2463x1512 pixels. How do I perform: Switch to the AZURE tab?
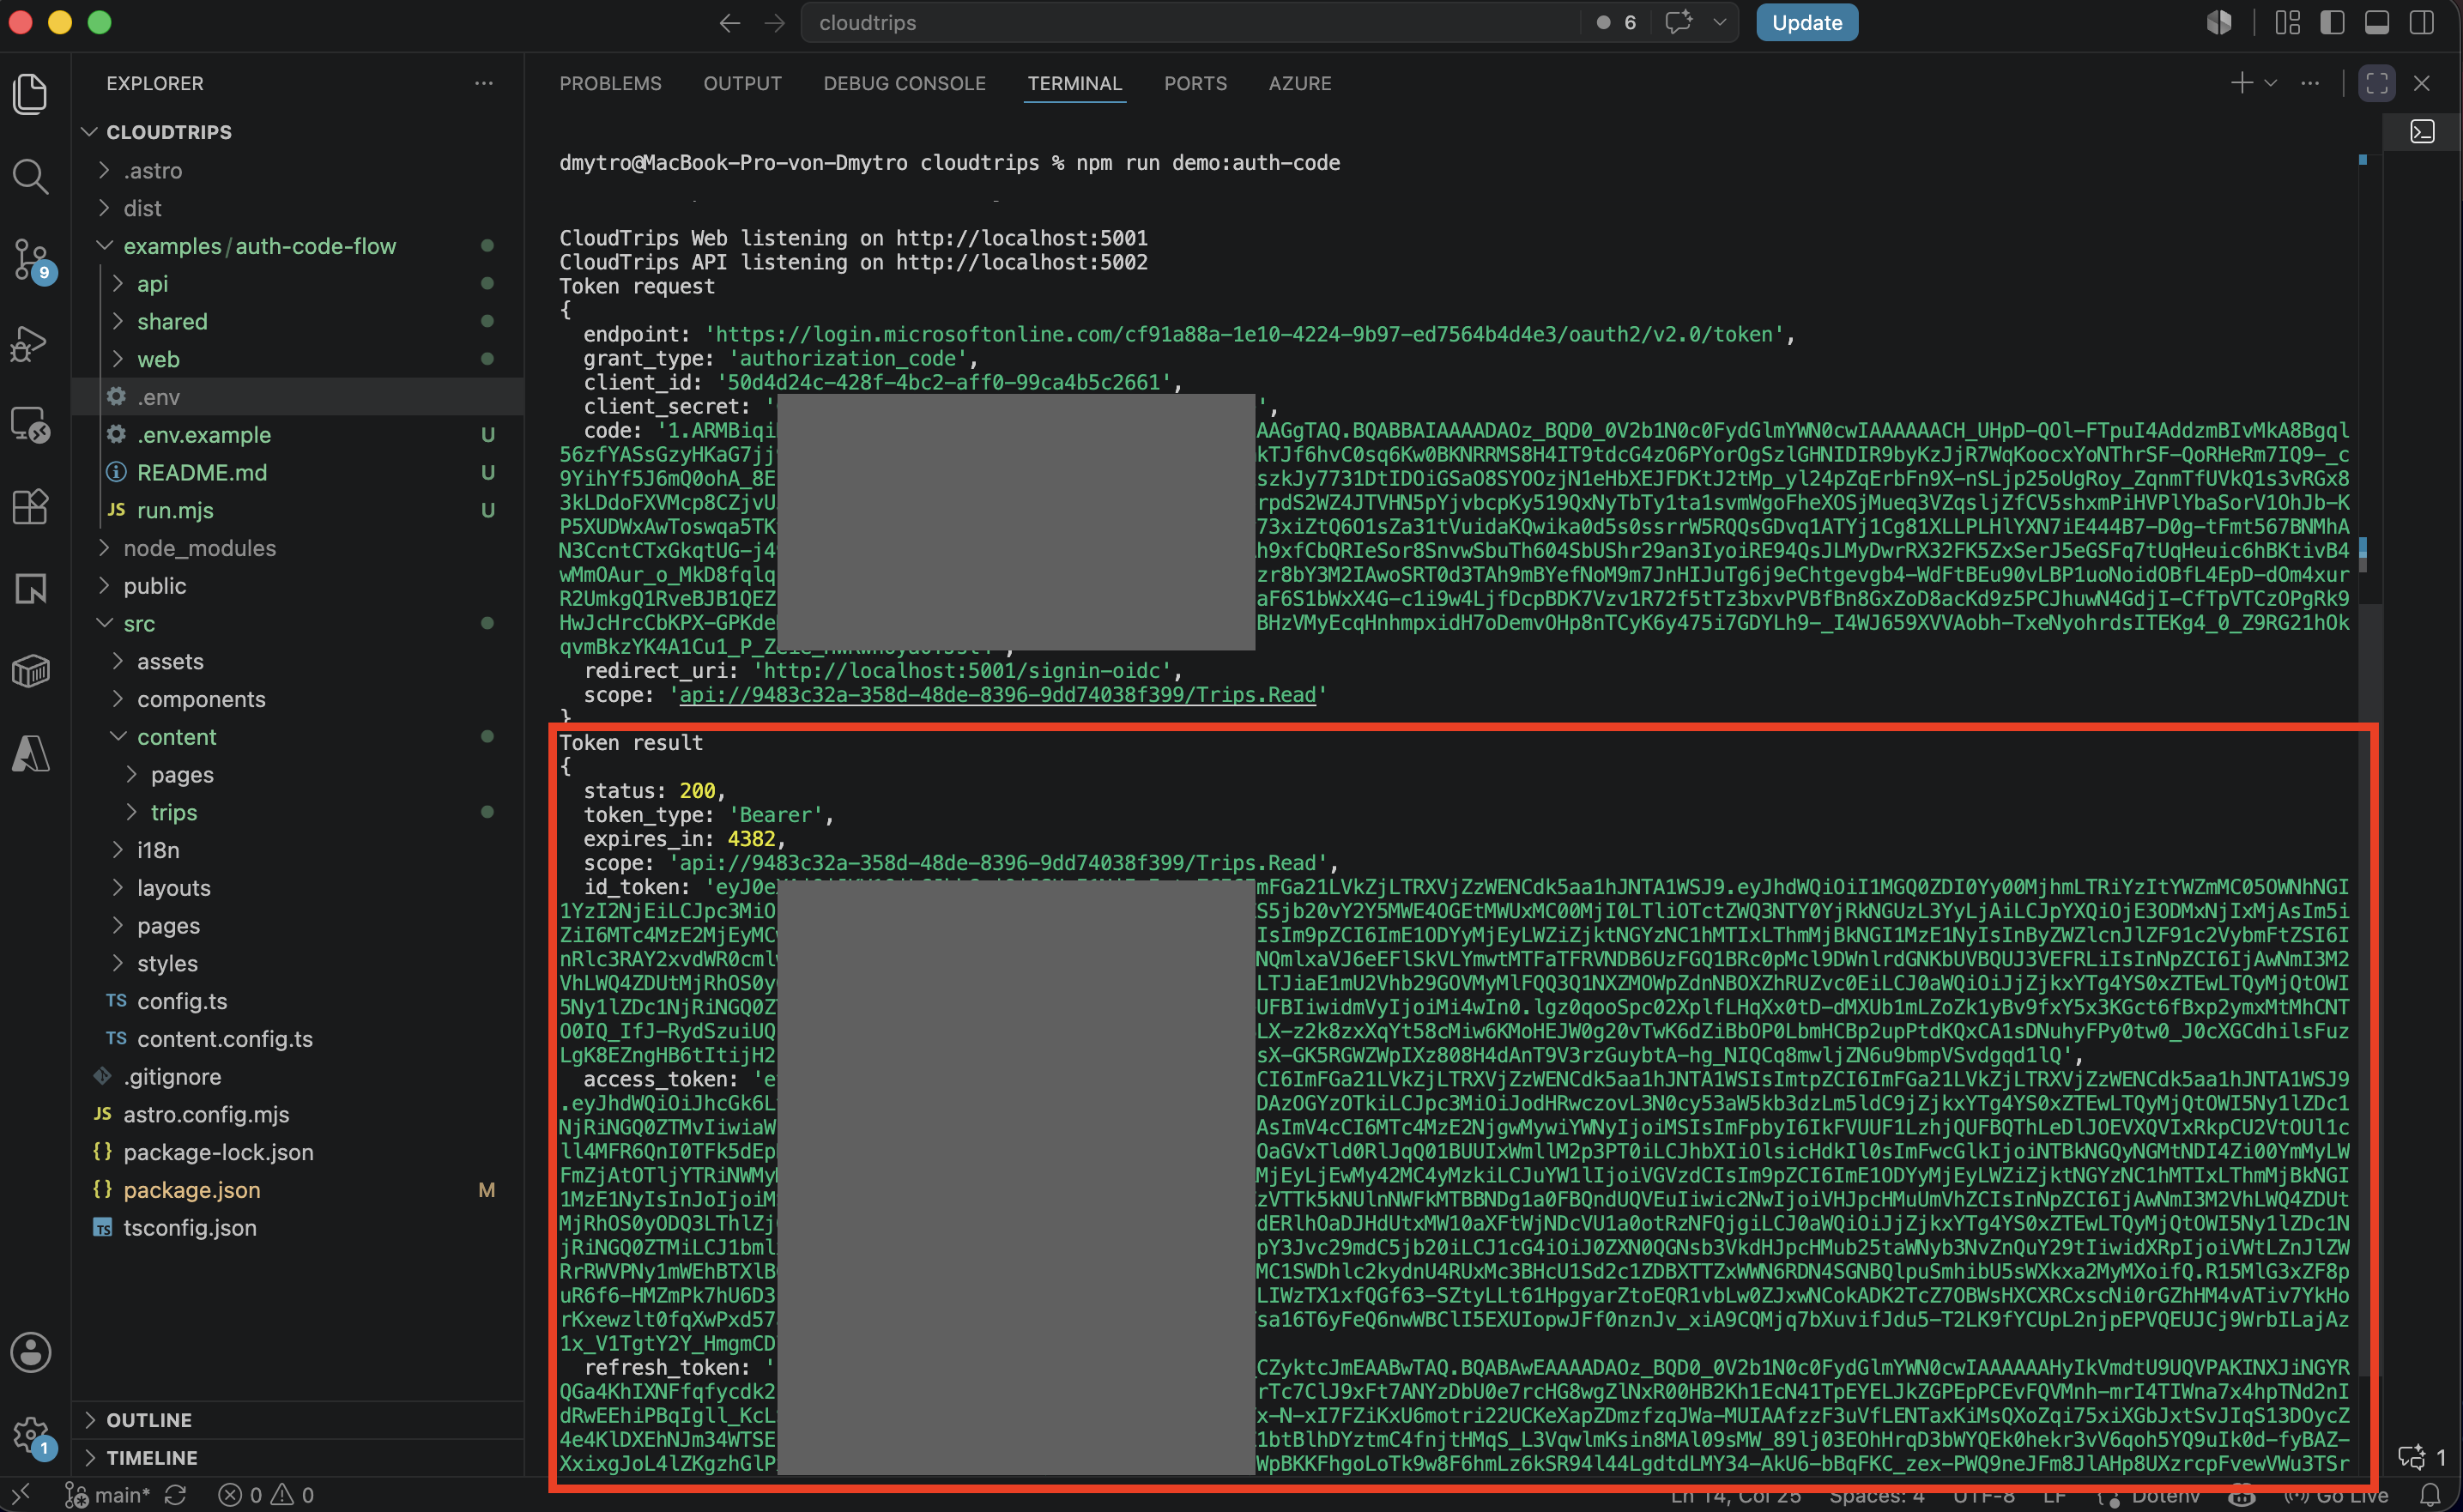pos(1300,83)
